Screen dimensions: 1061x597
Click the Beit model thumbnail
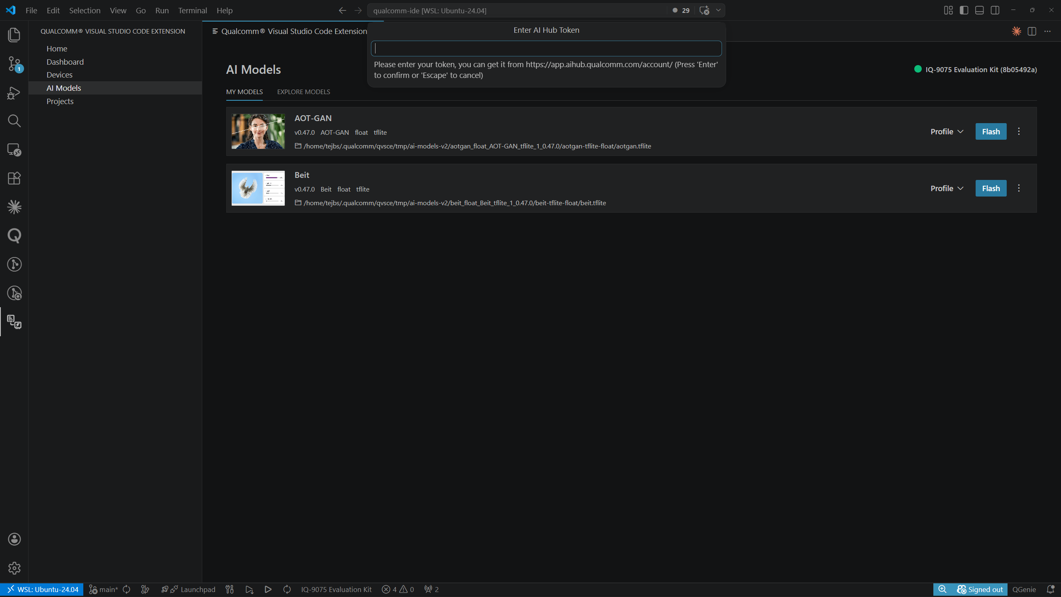(258, 188)
